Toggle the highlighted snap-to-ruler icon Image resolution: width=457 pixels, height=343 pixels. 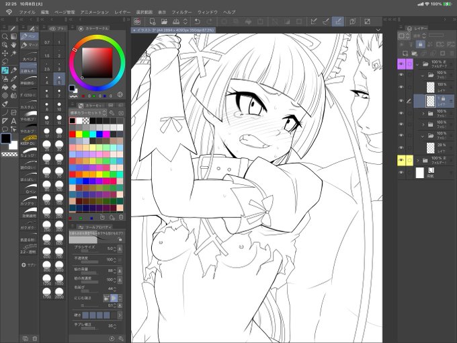(x=338, y=22)
